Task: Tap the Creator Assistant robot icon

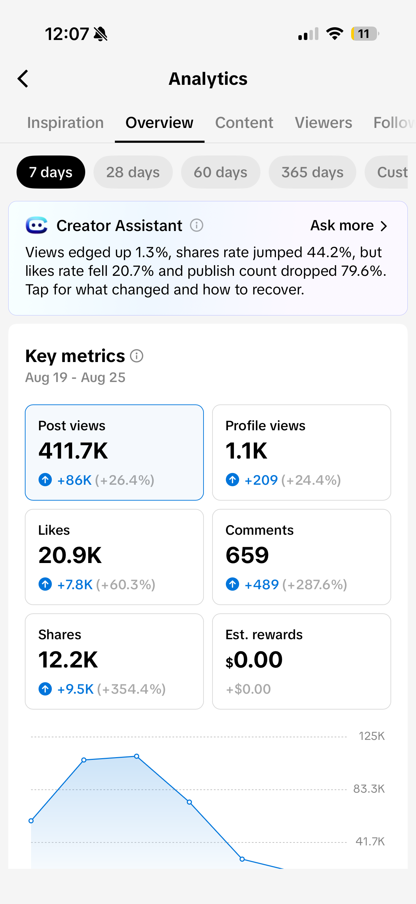Action: click(37, 225)
